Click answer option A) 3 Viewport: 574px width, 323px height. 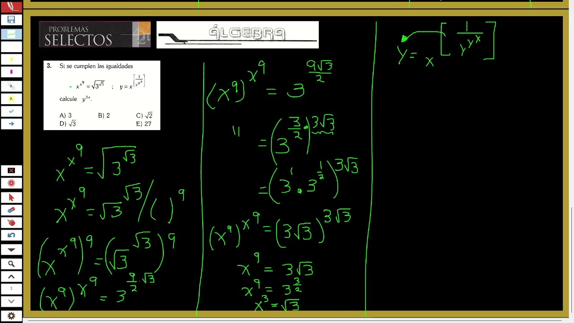[65, 115]
